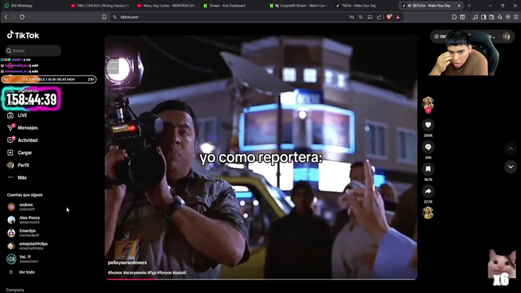Open browser hamburger main menu
The image size is (521, 293).
coord(516,17)
